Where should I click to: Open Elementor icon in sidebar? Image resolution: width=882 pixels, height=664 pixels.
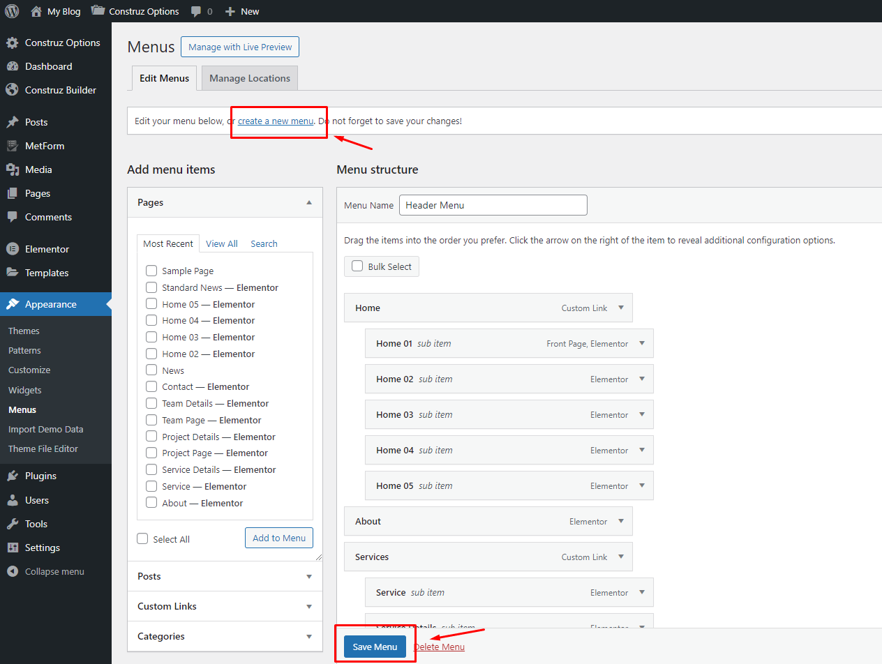point(12,249)
